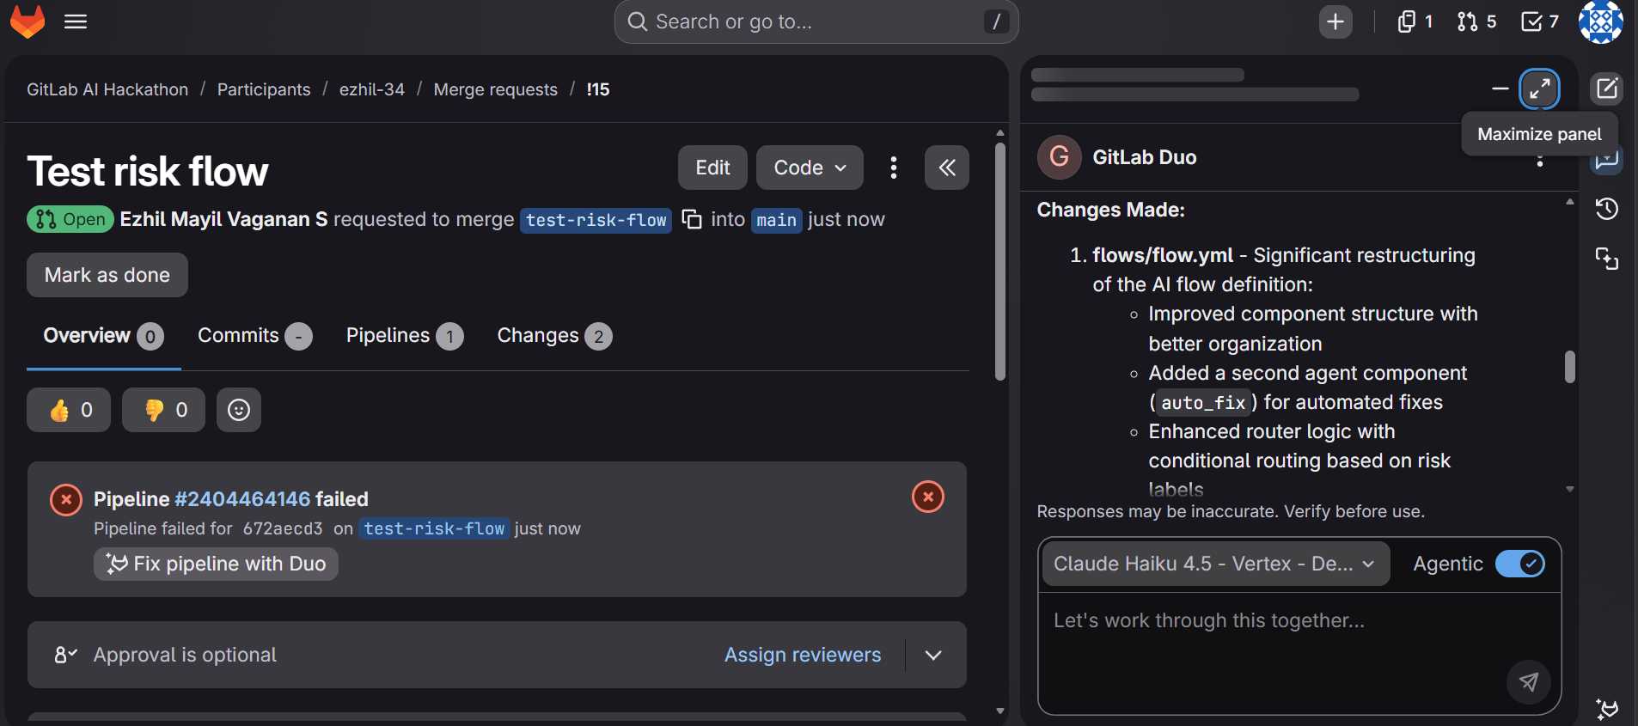Go to Participants breadcrumb

pyautogui.click(x=264, y=89)
